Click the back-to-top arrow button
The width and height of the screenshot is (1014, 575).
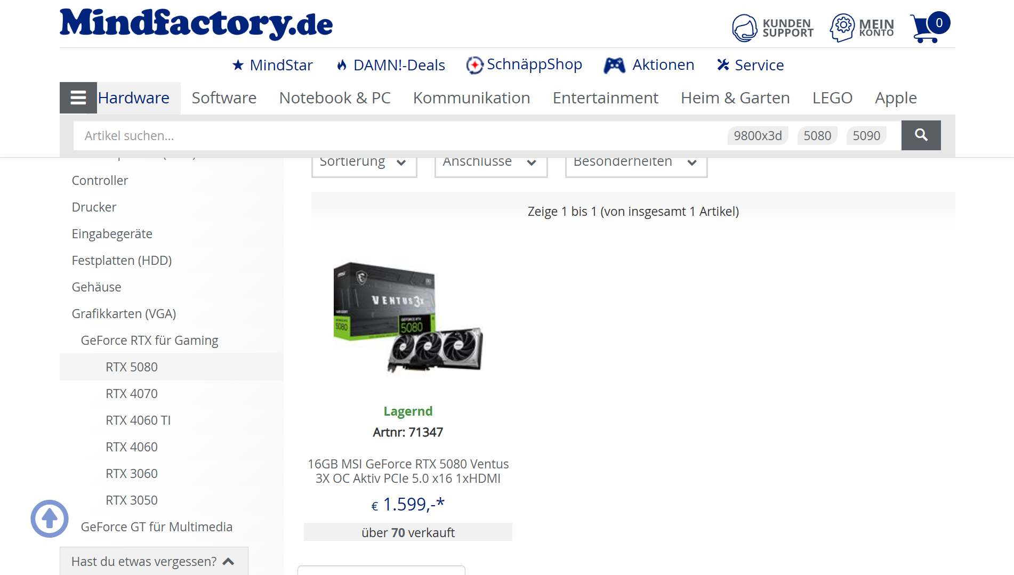(x=50, y=519)
